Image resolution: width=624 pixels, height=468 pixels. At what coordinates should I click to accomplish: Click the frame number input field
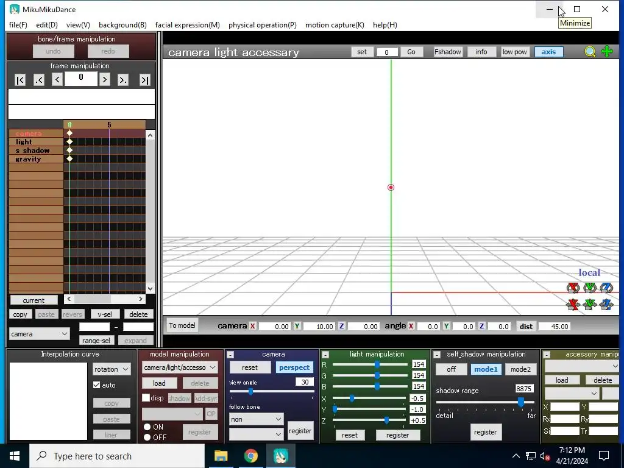(81, 79)
